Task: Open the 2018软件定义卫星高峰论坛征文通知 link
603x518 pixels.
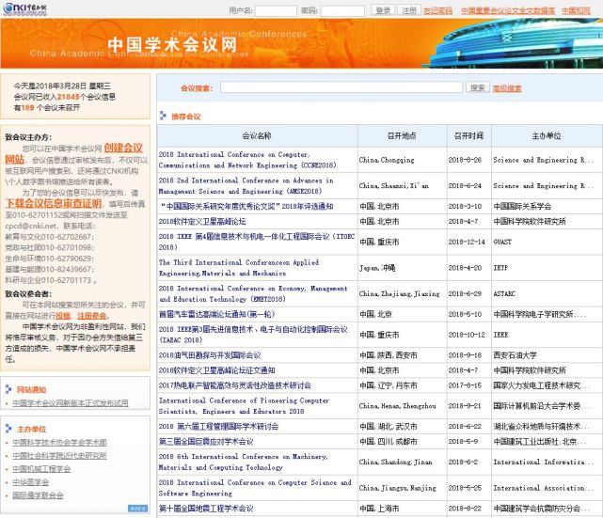Action: pyautogui.click(x=217, y=370)
